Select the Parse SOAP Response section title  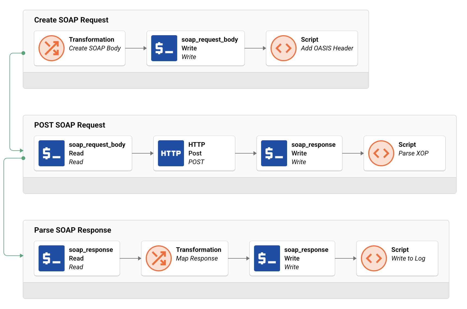tap(72, 230)
